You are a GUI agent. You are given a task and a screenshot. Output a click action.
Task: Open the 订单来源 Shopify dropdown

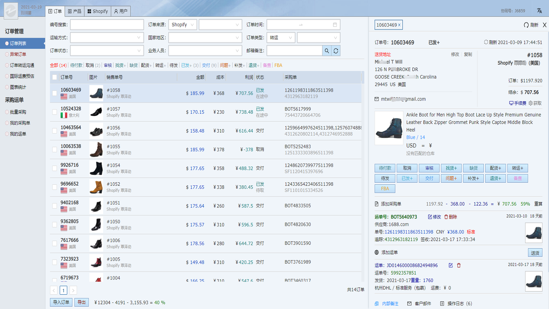coord(183,25)
